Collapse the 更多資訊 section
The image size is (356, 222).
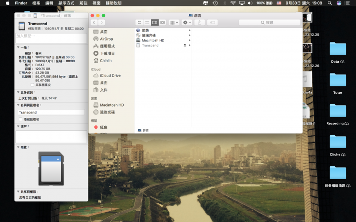(18, 92)
